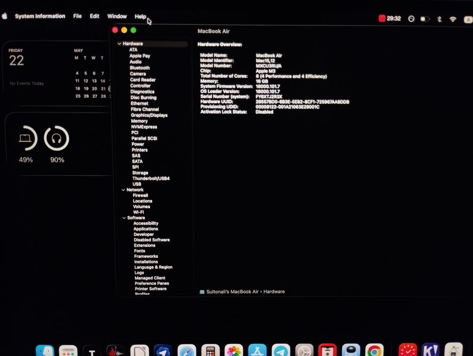Select Thunderbolt/USB4 in the sidebar
This screenshot has height=356, width=473.
(151, 179)
